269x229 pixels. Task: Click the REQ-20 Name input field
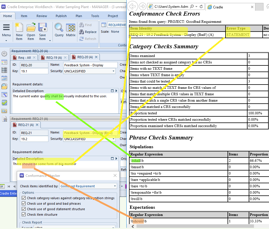(90, 65)
